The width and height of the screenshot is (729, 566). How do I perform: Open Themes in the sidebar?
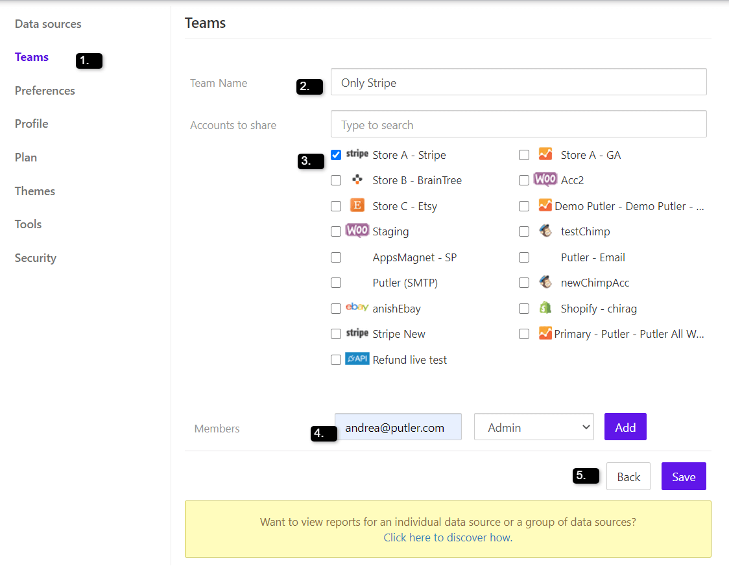[x=34, y=191]
